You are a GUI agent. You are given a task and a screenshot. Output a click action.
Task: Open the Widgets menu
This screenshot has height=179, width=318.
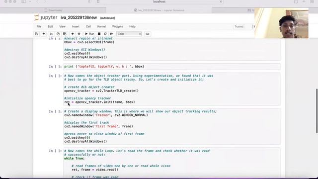(x=117, y=26)
